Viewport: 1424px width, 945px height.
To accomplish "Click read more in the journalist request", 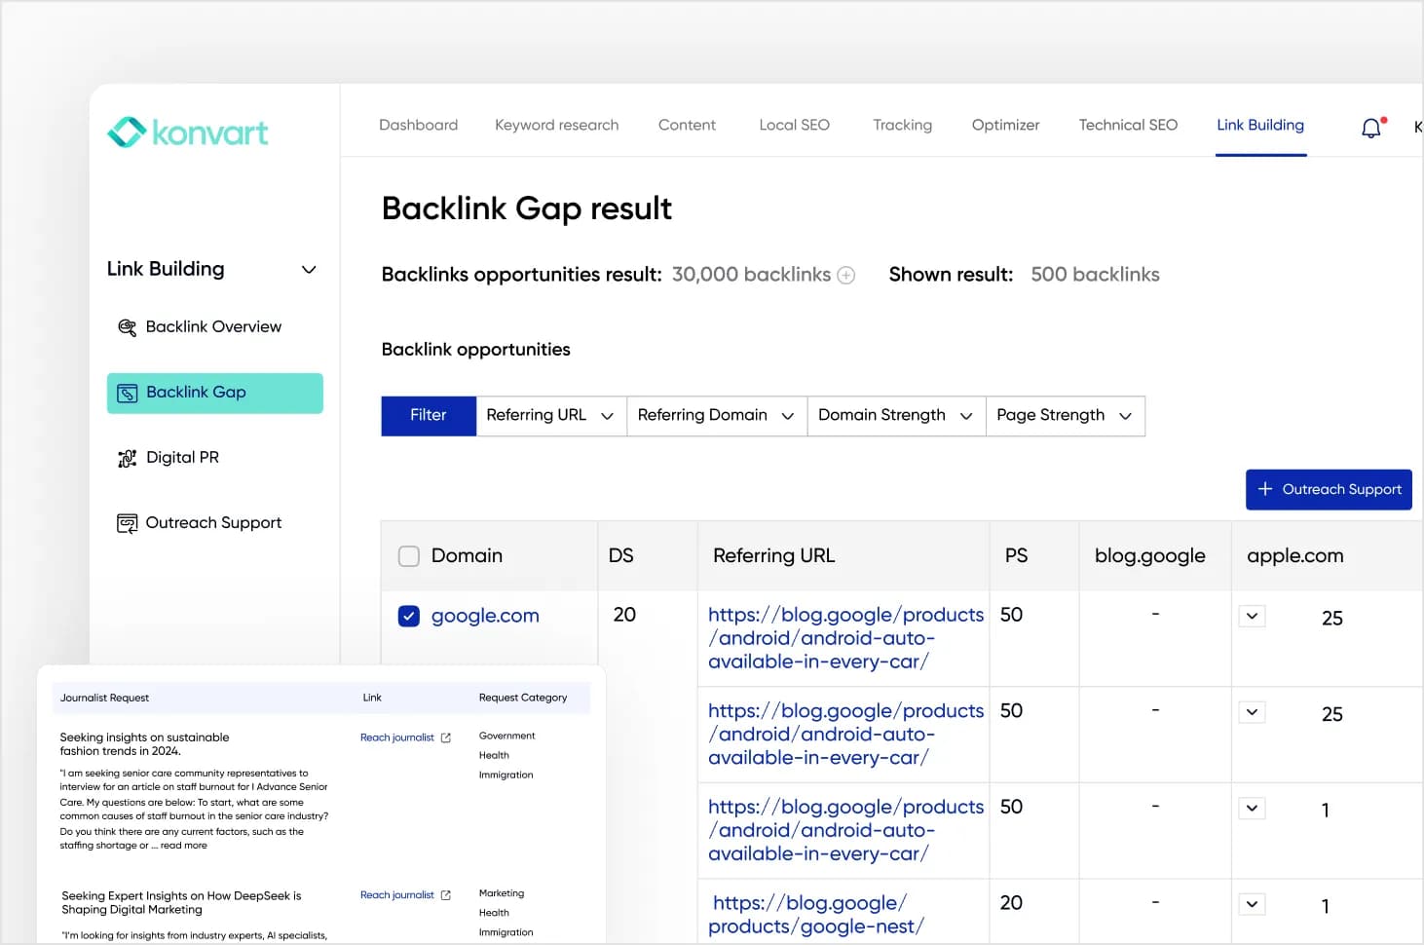I will pos(184,846).
